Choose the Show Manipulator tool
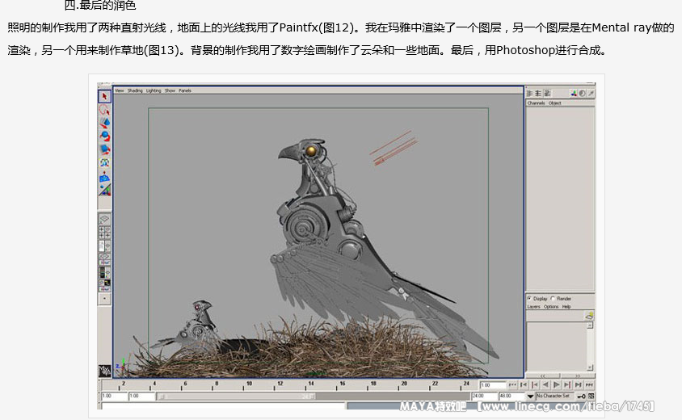682x420 pixels. pos(104,163)
